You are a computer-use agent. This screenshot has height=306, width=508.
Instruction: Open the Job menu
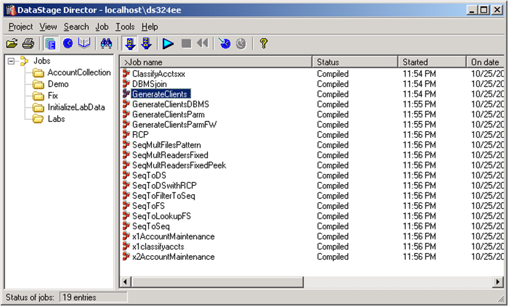(x=102, y=27)
